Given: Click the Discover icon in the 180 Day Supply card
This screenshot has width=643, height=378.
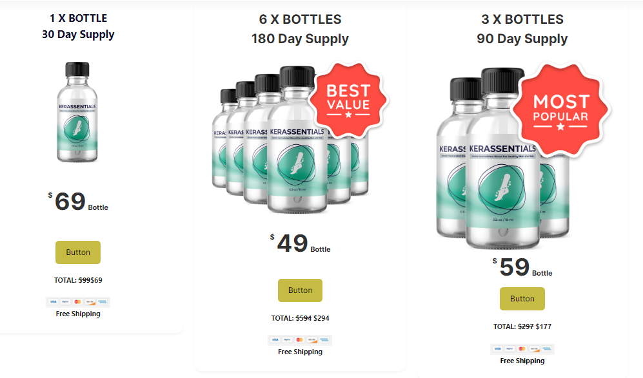Looking at the screenshot, I should tap(312, 339).
